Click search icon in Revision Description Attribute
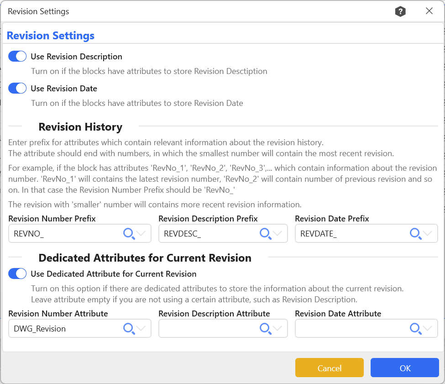 [265, 328]
